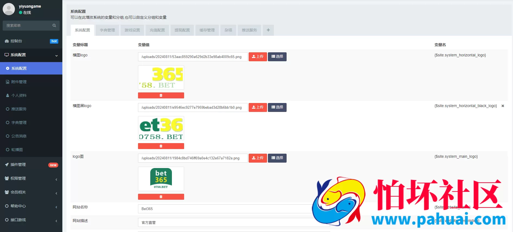This screenshot has height=232, width=513.
Task: Click the yiyuangame username
Action: (30, 6)
